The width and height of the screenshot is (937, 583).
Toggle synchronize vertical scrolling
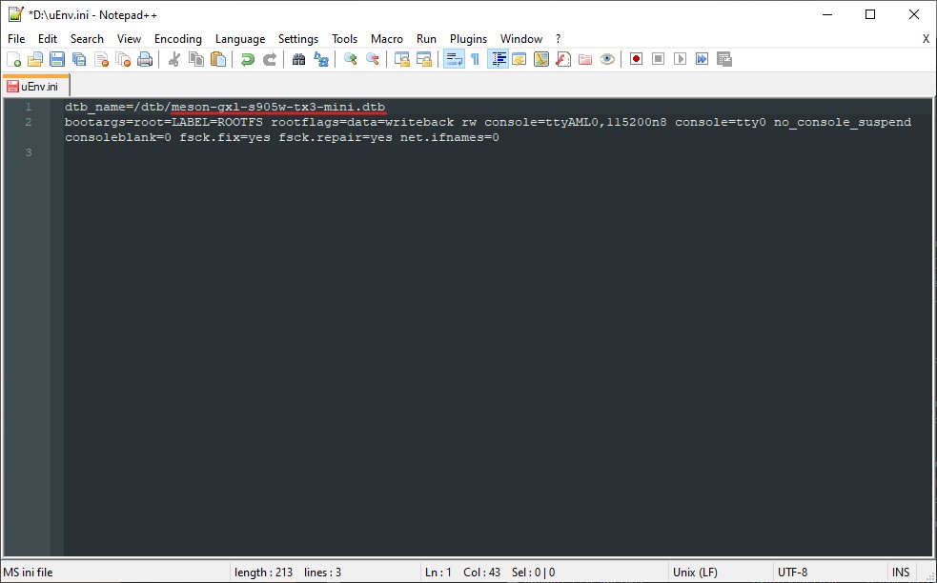tap(402, 59)
